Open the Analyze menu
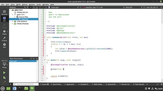 (x=32, y=5)
